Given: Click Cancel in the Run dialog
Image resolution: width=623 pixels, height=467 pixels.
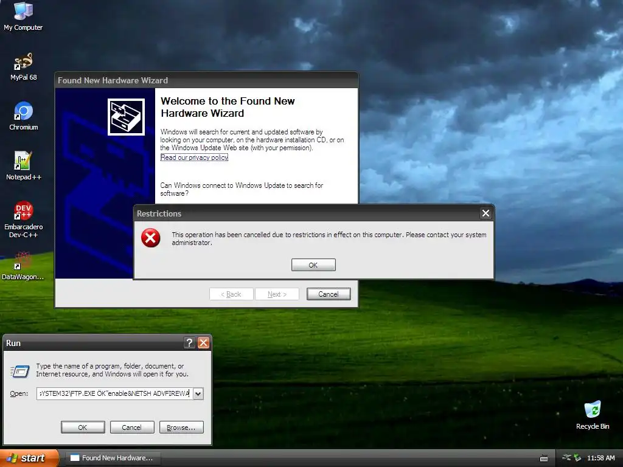Looking at the screenshot, I should 131,427.
